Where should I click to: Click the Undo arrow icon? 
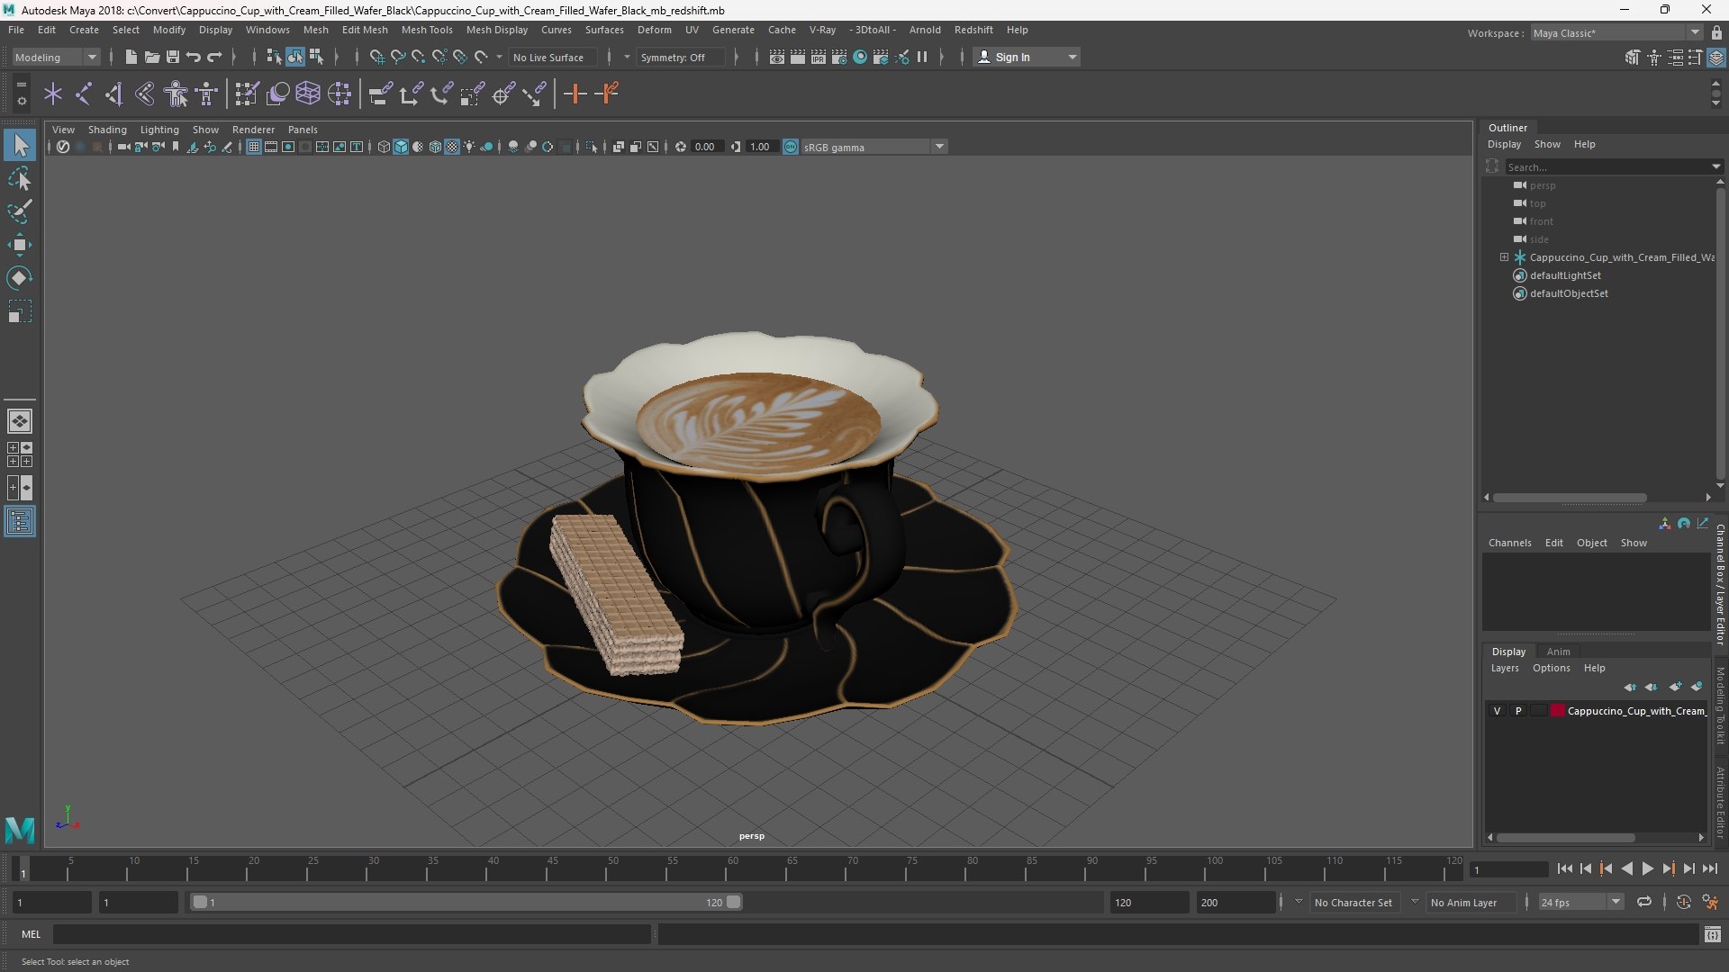coord(193,57)
